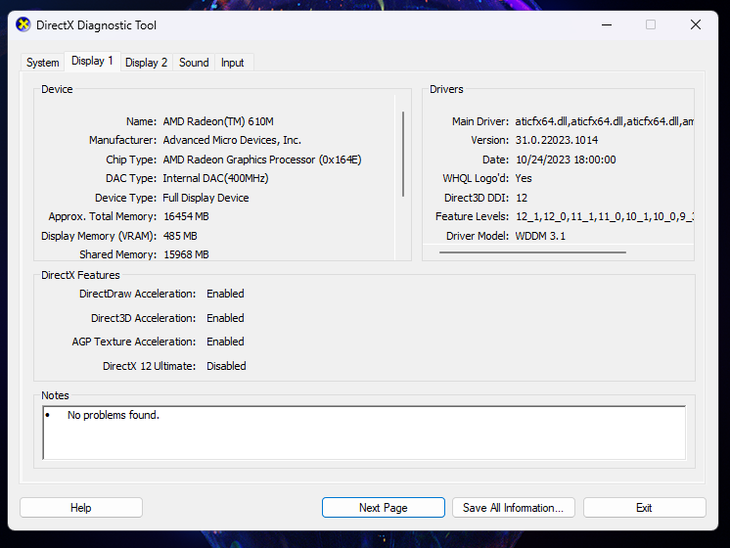
Task: Click Driver Model value WDDM 3.1
Action: [540, 236]
